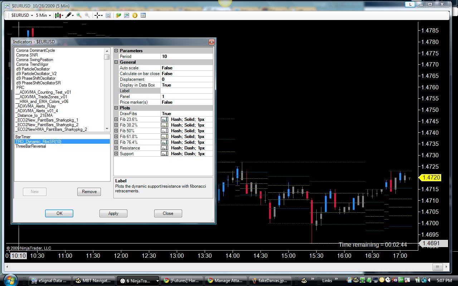This screenshot has height=286, width=458.
Task: Click the 1.4720 current price marker
Action: pyautogui.click(x=430, y=178)
